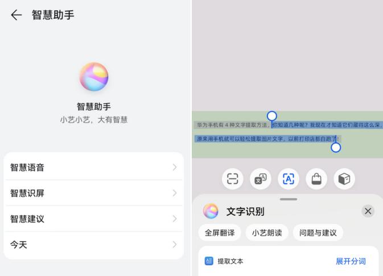Tap the panel drag handle bar

click(x=289, y=199)
